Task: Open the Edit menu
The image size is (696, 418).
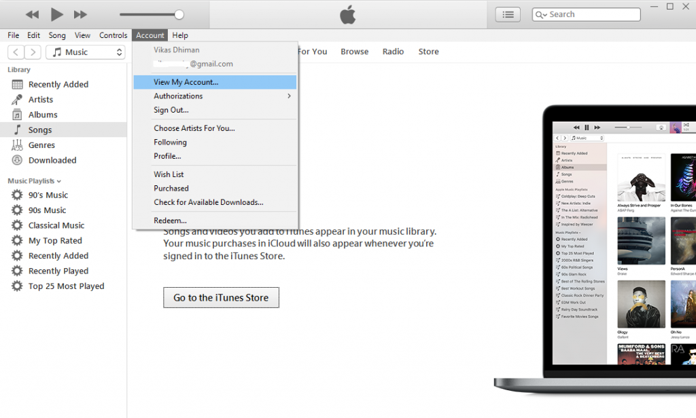Action: [33, 35]
